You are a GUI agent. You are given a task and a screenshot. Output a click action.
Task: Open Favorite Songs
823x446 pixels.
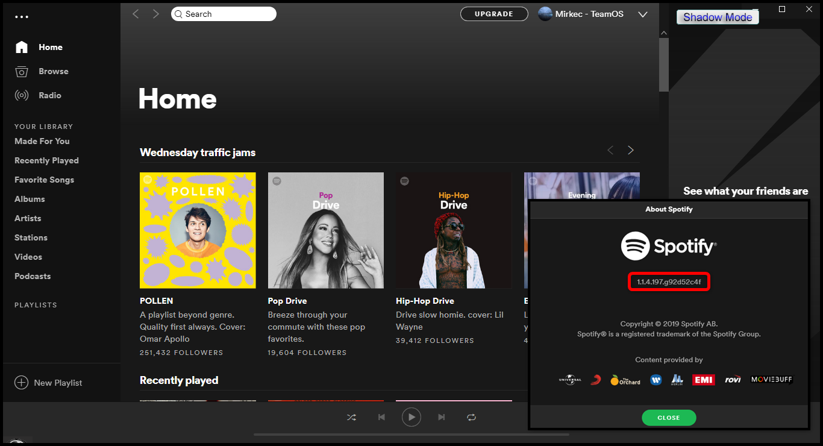[44, 180]
